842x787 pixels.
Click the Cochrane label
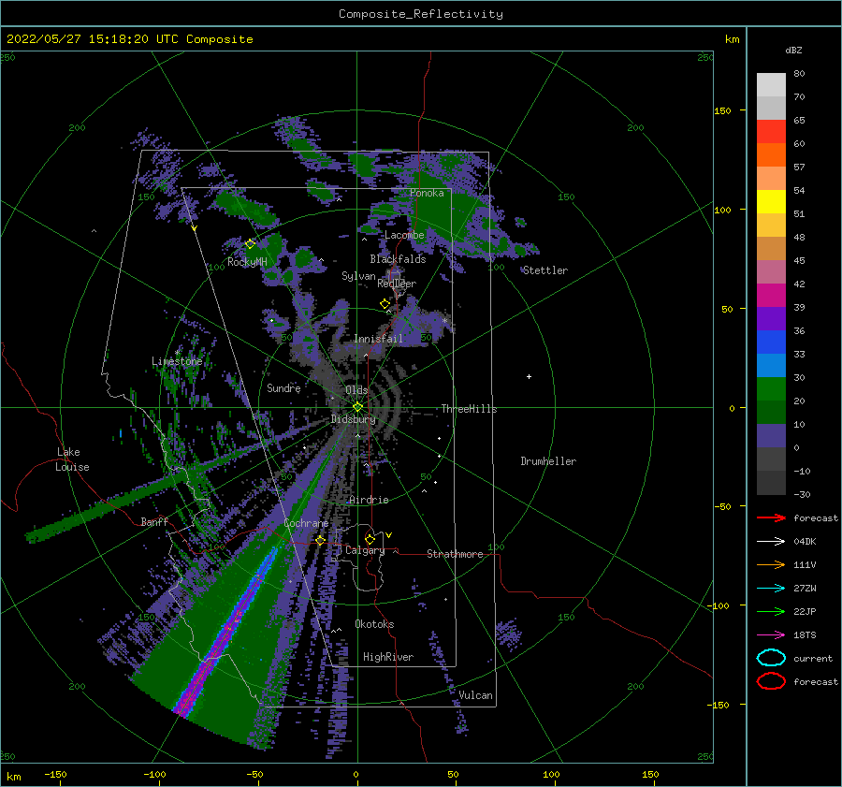306,523
